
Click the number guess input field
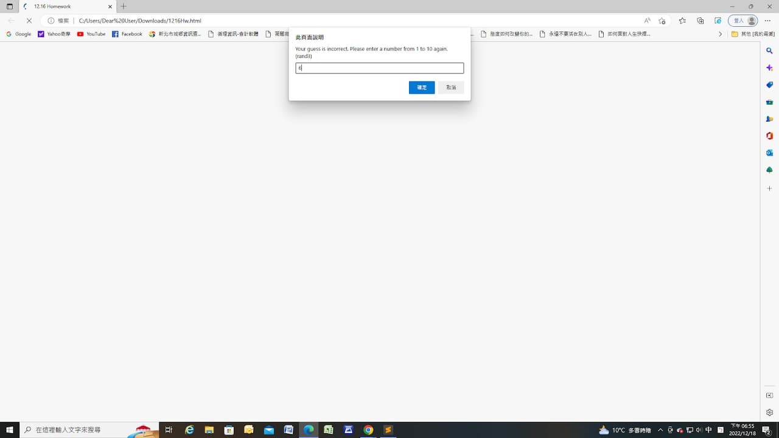pyautogui.click(x=379, y=68)
